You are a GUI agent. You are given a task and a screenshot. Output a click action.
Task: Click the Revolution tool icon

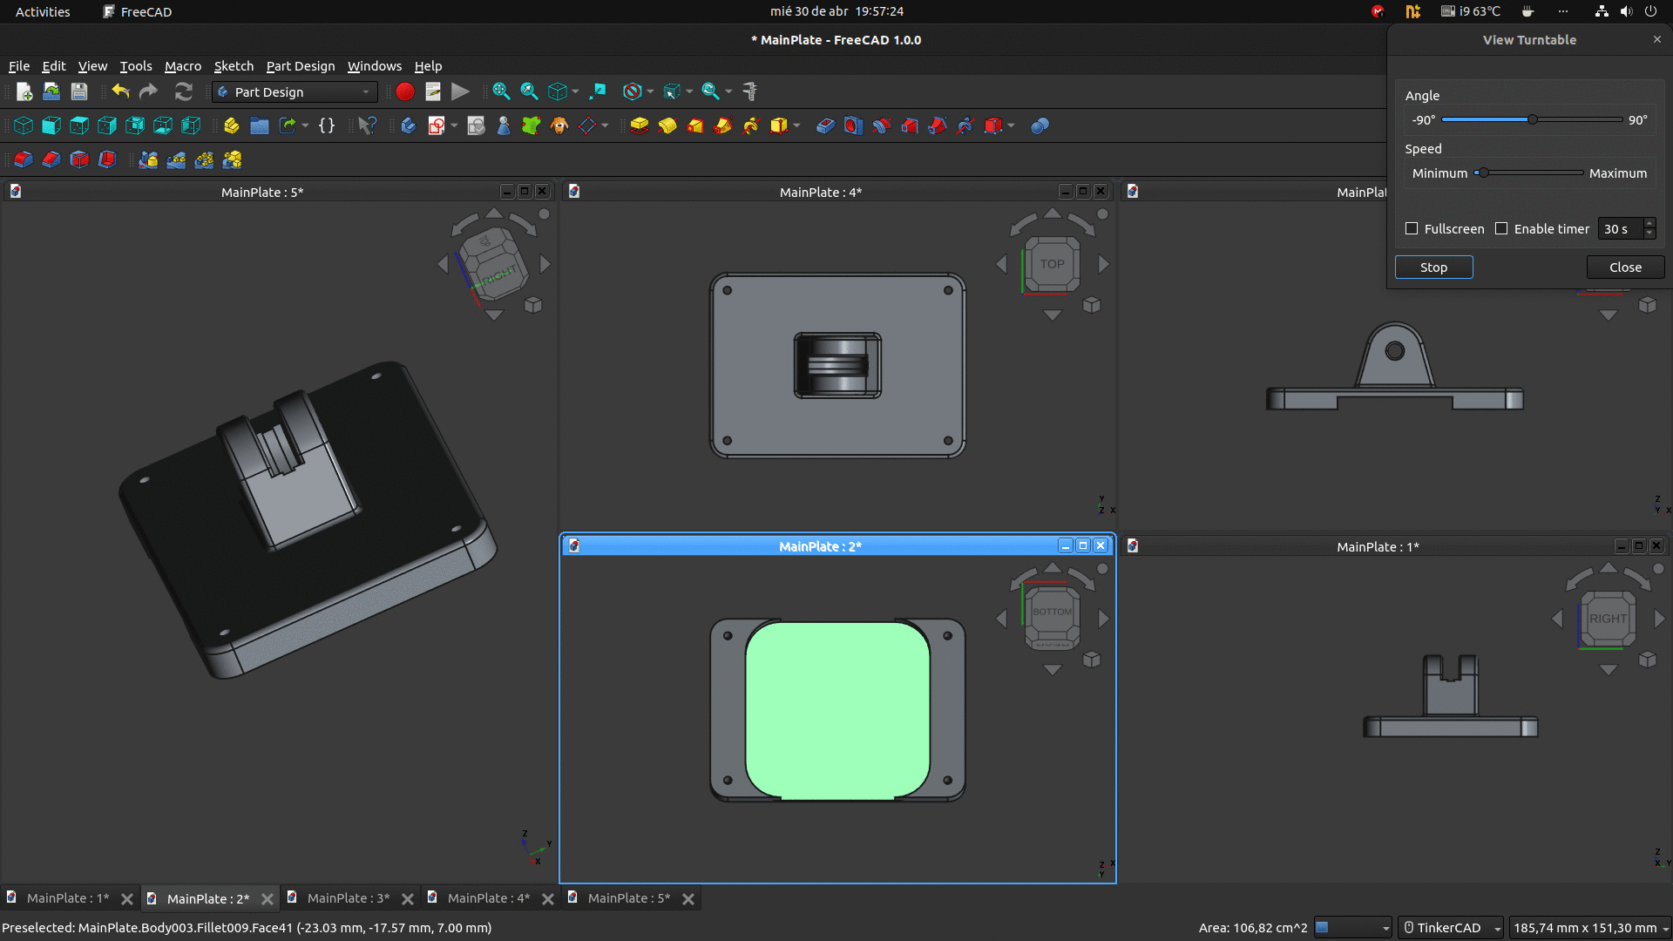667,125
